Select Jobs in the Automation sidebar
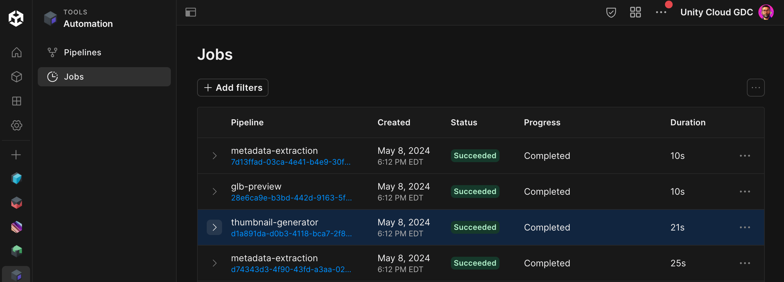Screen dimensions: 784x282 click(74, 77)
